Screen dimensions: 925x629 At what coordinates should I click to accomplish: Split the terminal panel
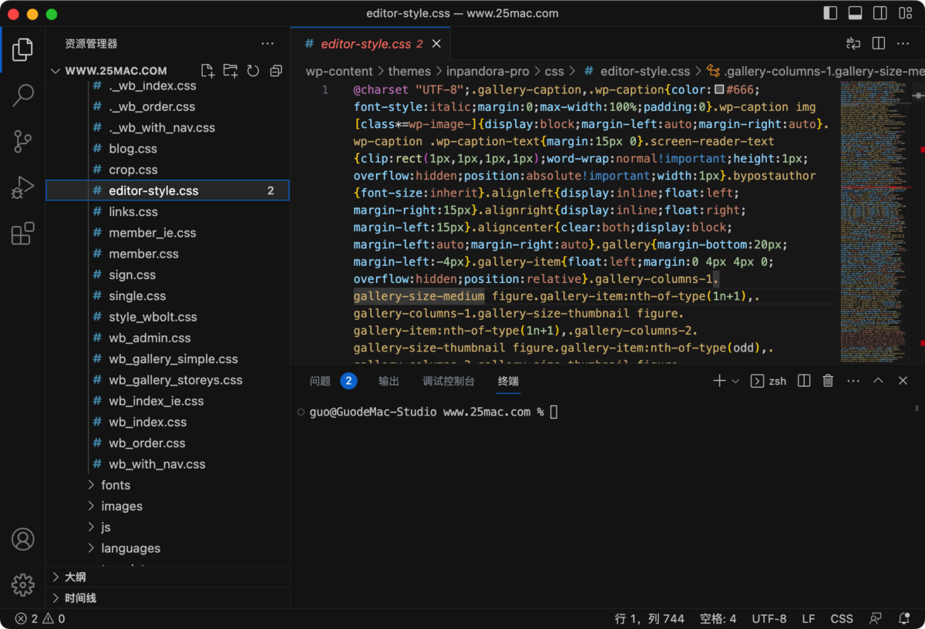point(804,381)
